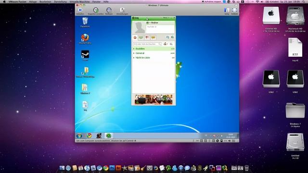The height and width of the screenshot is (173, 308).
Task: Open Google Chrome from the Mac Dock
Action: tap(106, 168)
